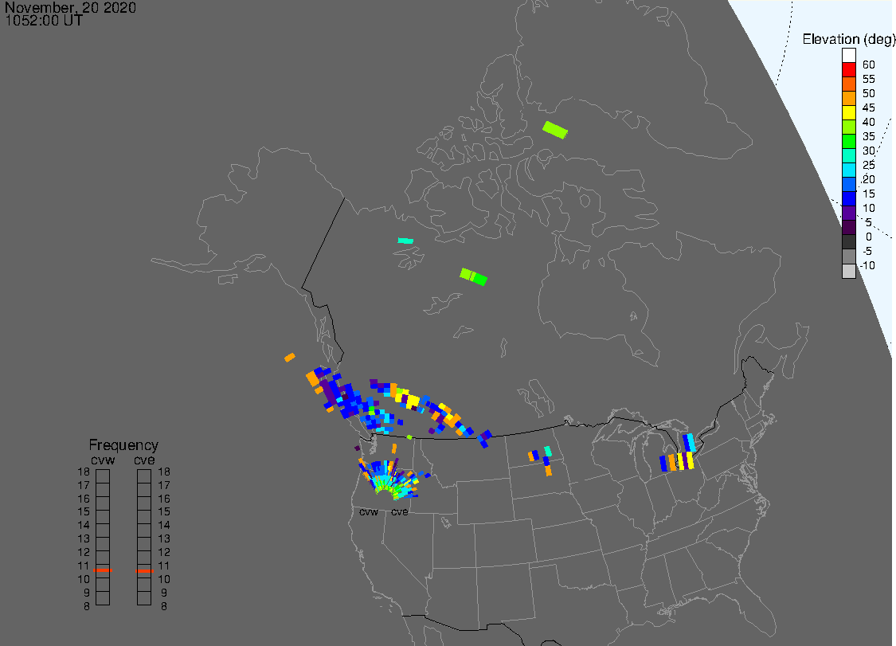Image resolution: width=896 pixels, height=646 pixels.
Task: Click the 18 label beside the cve bar
Action: pyautogui.click(x=164, y=472)
